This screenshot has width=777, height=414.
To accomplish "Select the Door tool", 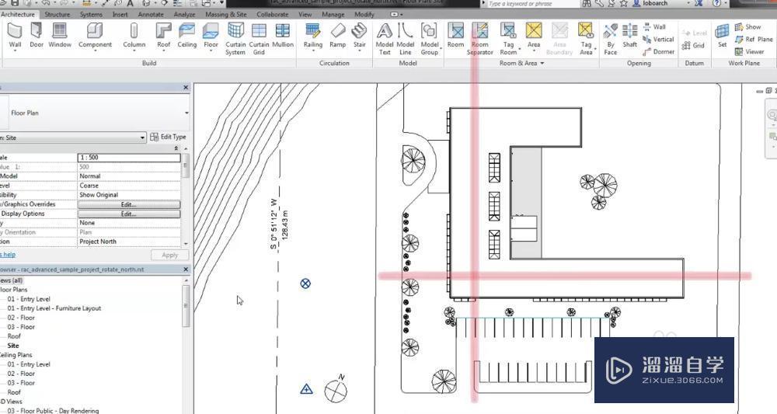I will click(x=37, y=37).
